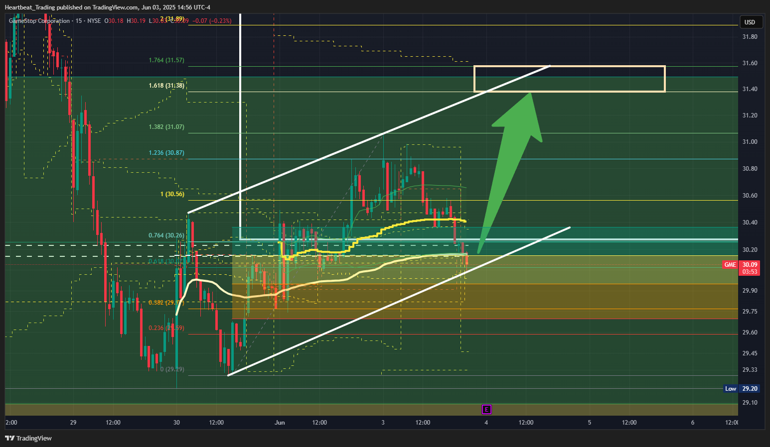The image size is (770, 447).
Task: Click 29.33 on the price axis
Action: point(750,370)
